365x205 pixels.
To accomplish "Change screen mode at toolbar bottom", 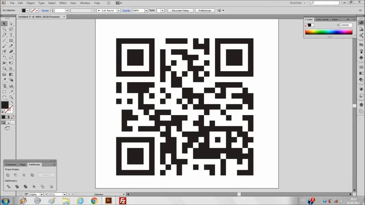I will [7, 128].
